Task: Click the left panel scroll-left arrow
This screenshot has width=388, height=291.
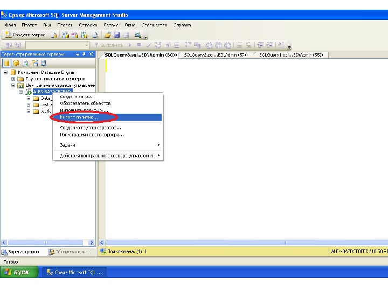Action: point(4,242)
